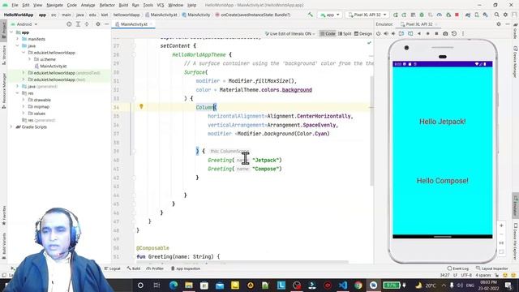Click emulator Back triangle button

419,33
